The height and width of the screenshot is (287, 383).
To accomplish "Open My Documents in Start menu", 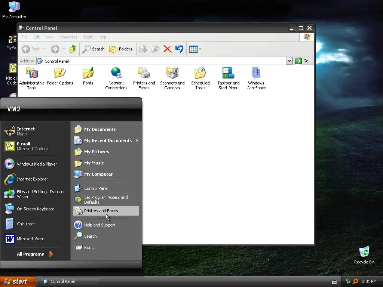I will [106, 129].
